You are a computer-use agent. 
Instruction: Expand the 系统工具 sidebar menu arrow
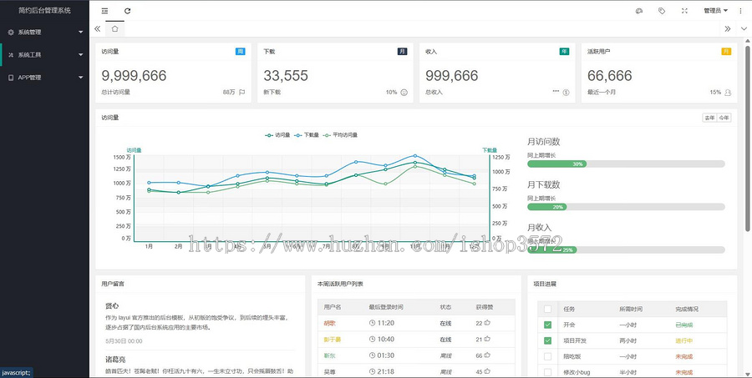click(80, 55)
